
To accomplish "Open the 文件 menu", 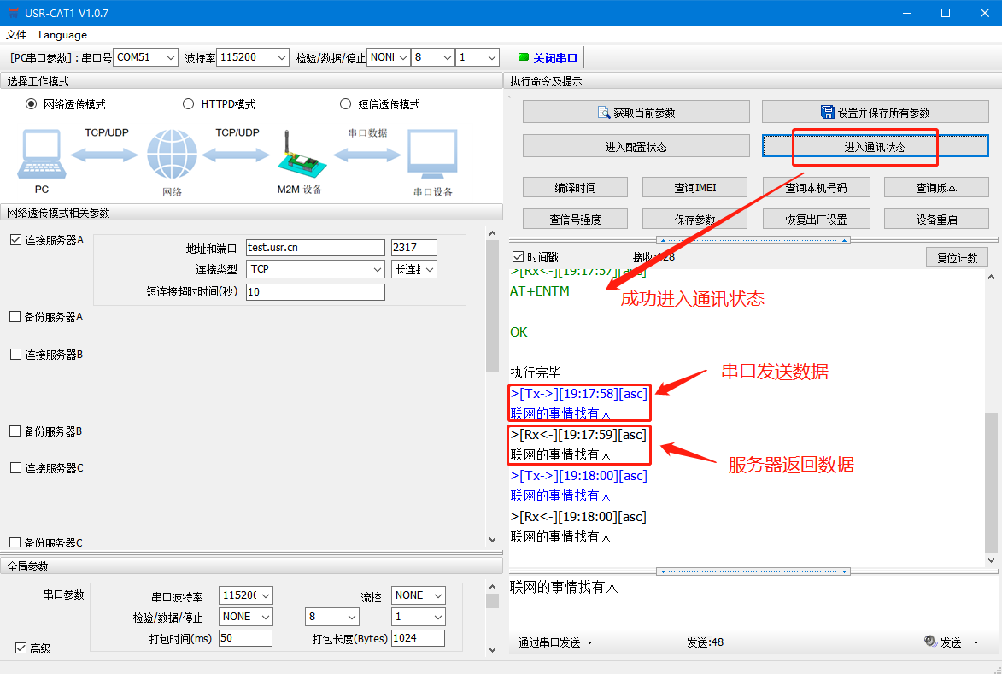I will coord(16,35).
